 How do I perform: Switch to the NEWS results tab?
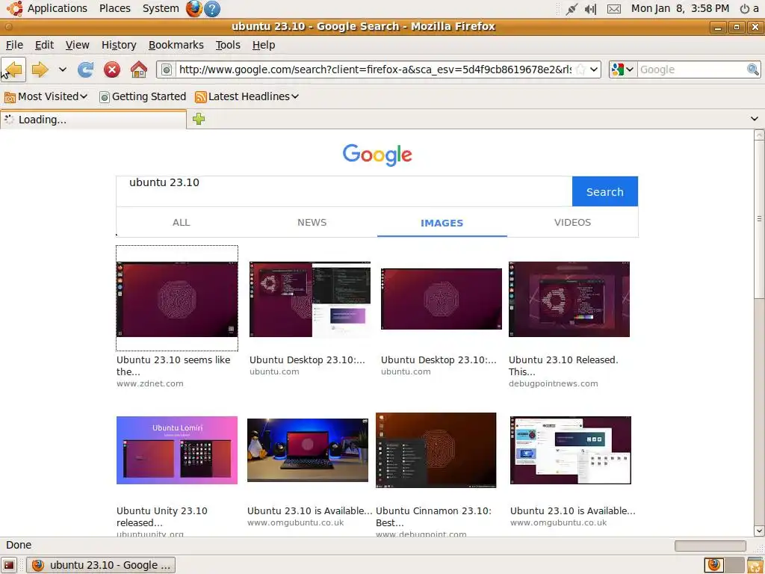coord(312,223)
